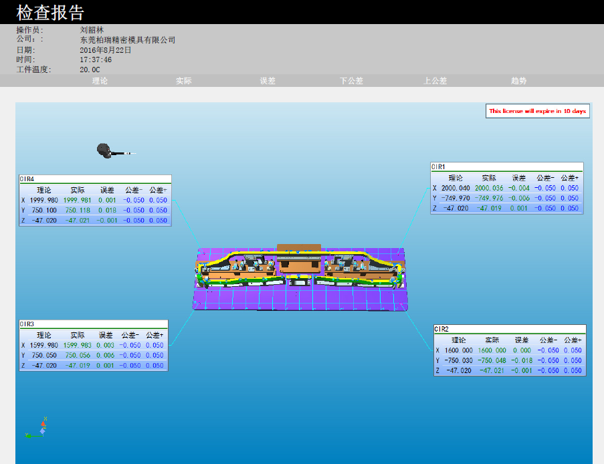This screenshot has width=604, height=464.
Task: Click the 实际 column header in report bar
Action: coord(184,81)
